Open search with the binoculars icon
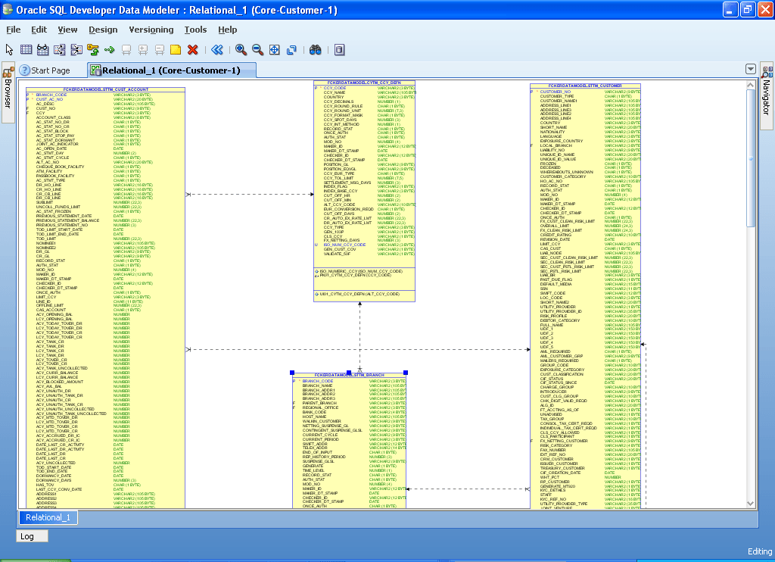Viewport: 775px width, 562px height. 316,49
